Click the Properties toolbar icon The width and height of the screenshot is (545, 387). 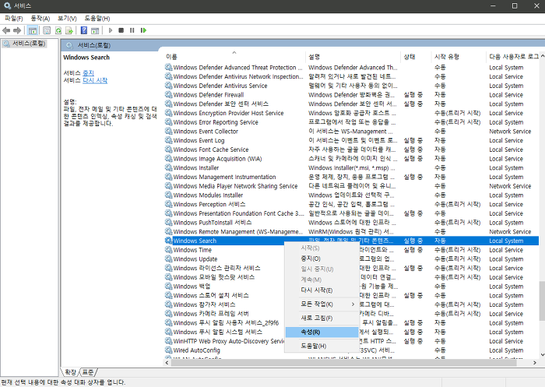(x=47, y=30)
